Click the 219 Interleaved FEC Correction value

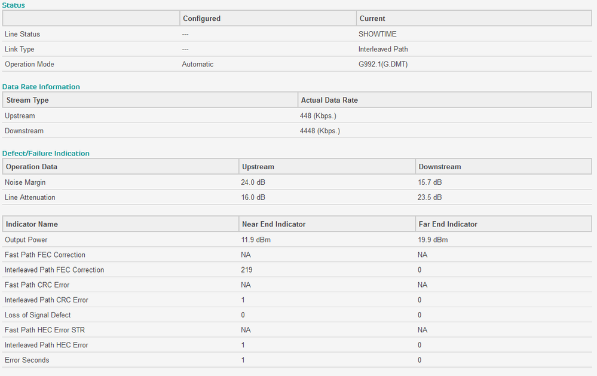tap(247, 270)
